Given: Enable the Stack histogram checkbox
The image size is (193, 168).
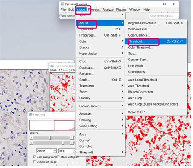Looking at the screenshot, I should [59, 157].
